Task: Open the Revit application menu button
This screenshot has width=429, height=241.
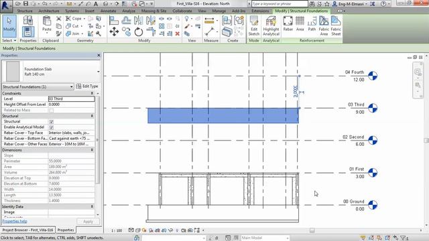Action: 5,5
